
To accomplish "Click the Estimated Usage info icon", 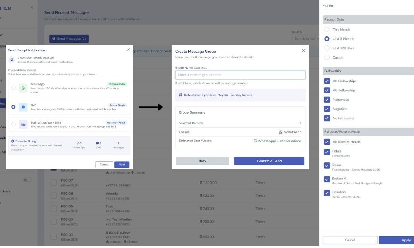I will (12, 141).
